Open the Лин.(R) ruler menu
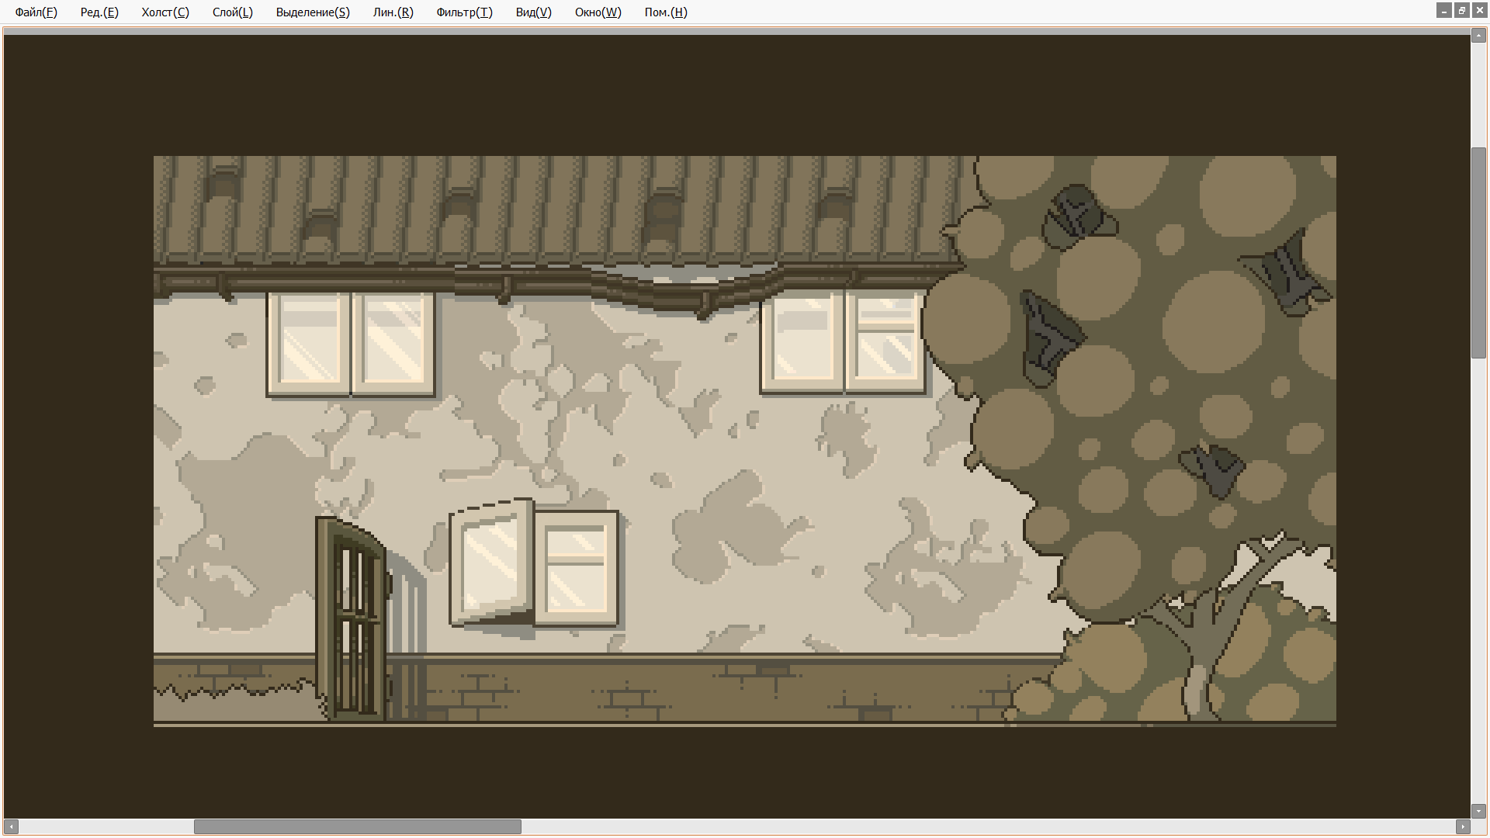 [393, 12]
